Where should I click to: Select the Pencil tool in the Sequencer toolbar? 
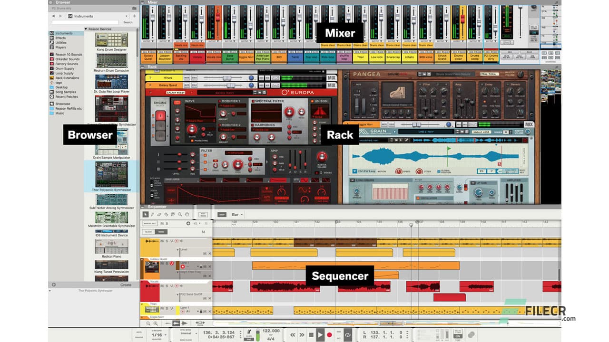[x=152, y=214]
